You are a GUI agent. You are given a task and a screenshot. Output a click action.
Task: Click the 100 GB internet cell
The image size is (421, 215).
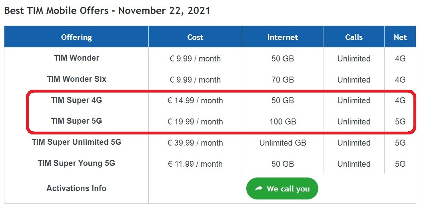283,122
